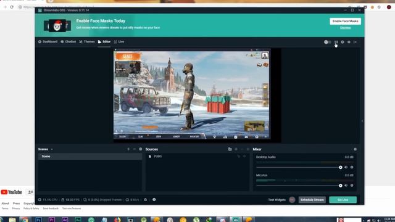Open the Live tab
Screen dimensions: 395x222
coord(119,41)
